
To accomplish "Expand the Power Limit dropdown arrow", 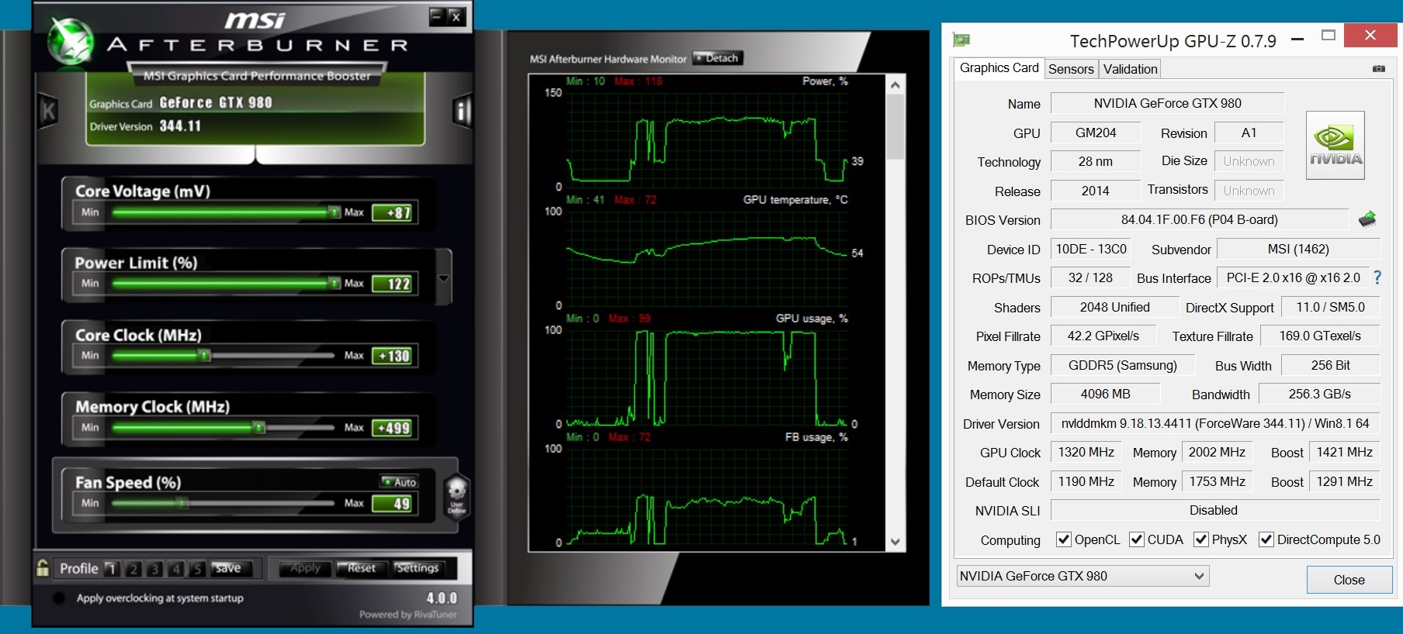I will (x=444, y=277).
